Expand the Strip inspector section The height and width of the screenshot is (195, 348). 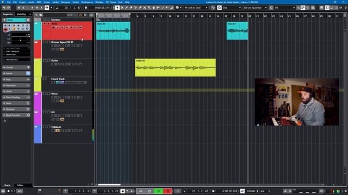(x=16, y=80)
